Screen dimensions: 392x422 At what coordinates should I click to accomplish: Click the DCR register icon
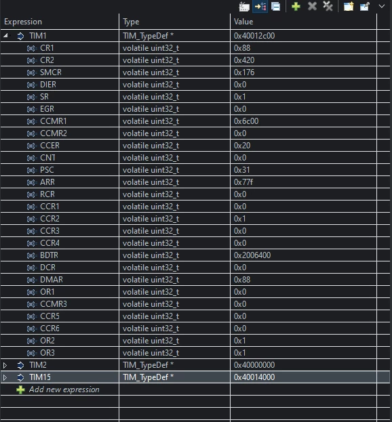tap(32, 268)
